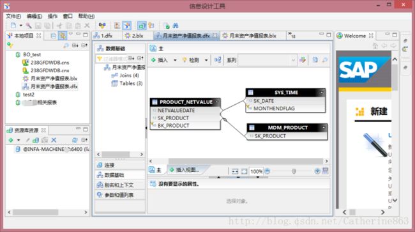Open the 系列 family combo box

[x=268, y=60]
